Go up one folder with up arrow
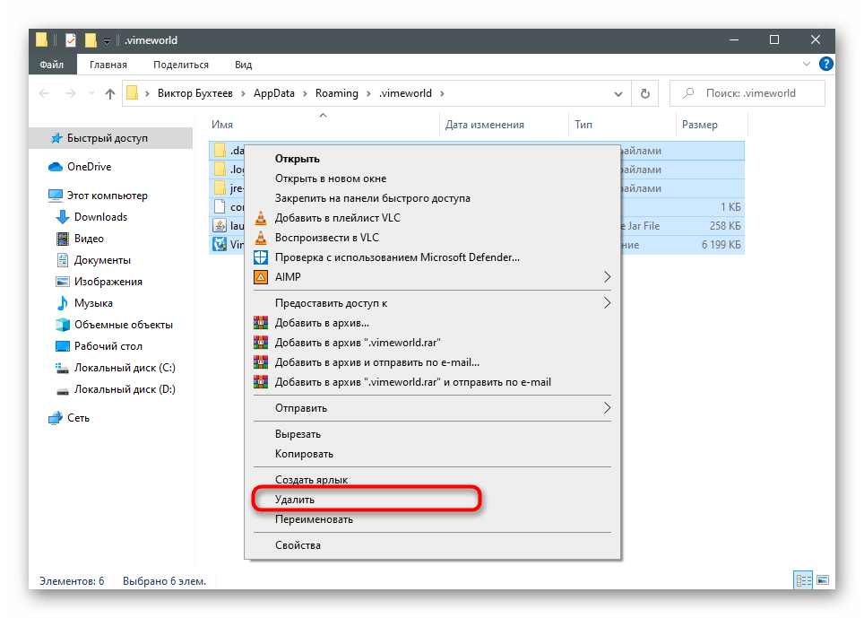864x618 pixels. (x=110, y=93)
